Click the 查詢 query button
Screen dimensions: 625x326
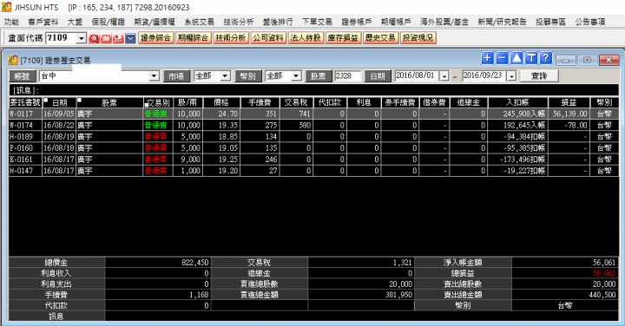[539, 75]
